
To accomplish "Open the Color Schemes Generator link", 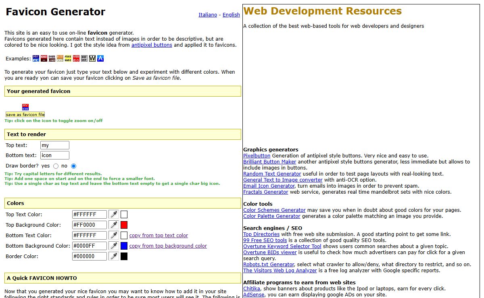I will tap(274, 210).
